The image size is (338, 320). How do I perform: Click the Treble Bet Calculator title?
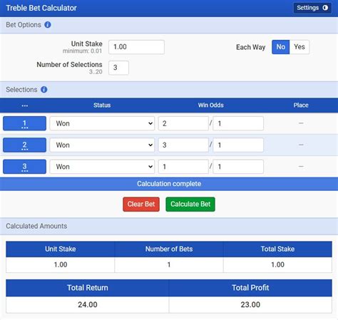click(x=41, y=8)
